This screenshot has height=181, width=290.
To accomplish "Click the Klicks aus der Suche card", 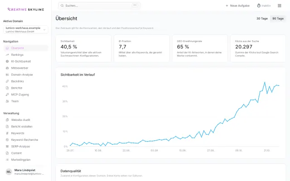I will click(x=258, y=48).
